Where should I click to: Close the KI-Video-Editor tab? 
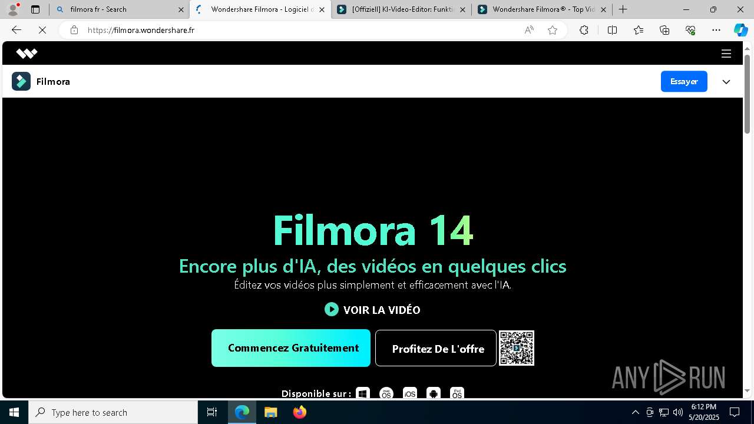pyautogui.click(x=462, y=9)
